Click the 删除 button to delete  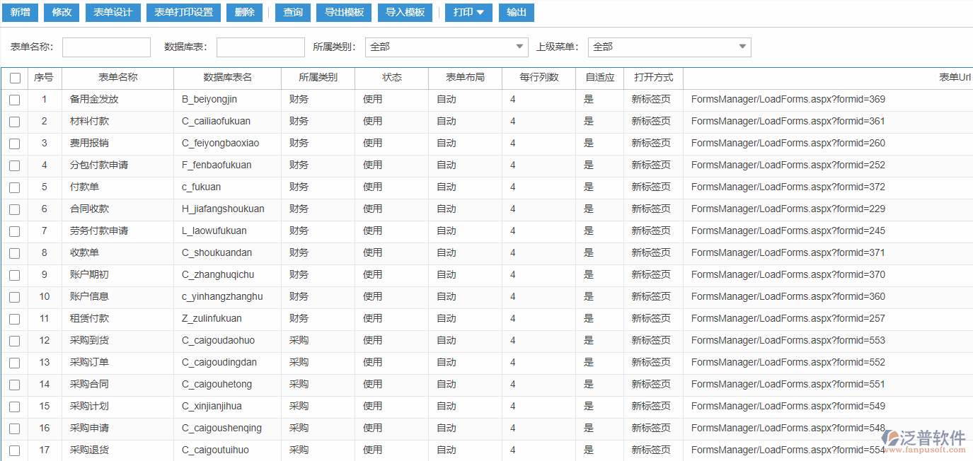[x=244, y=13]
